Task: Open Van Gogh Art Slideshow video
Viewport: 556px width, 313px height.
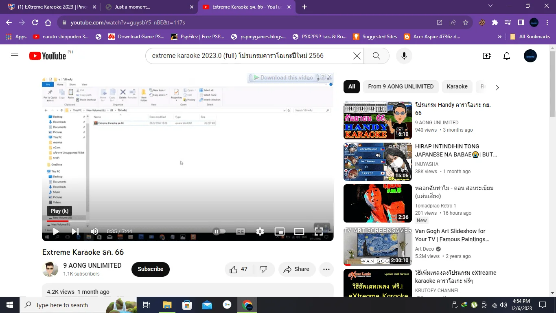Action: [452, 235]
